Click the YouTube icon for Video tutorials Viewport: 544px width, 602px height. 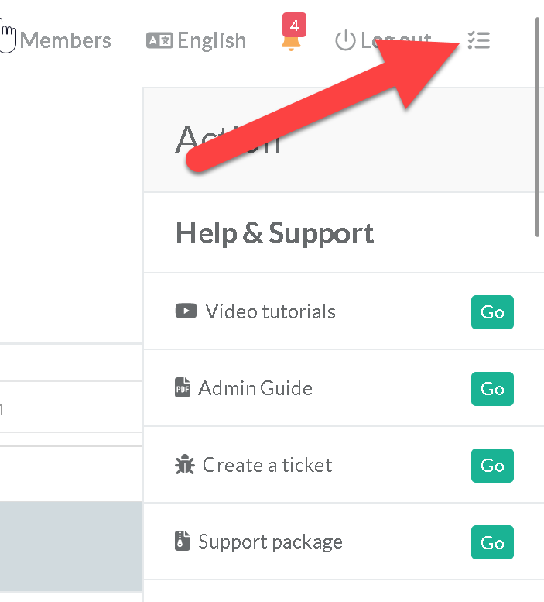point(186,311)
